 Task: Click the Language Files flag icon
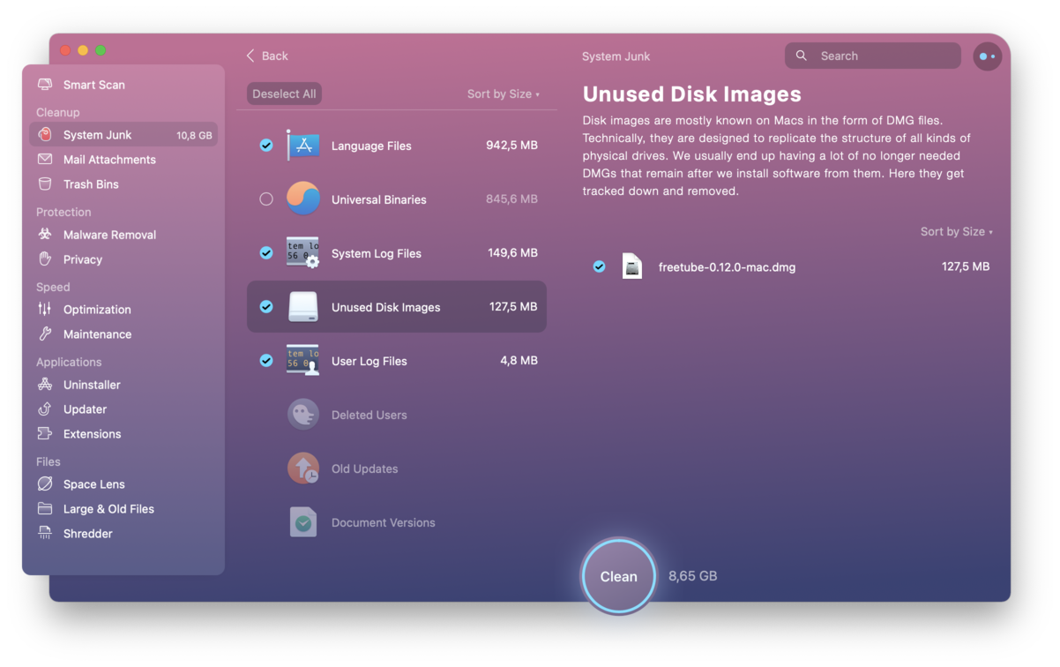302,146
